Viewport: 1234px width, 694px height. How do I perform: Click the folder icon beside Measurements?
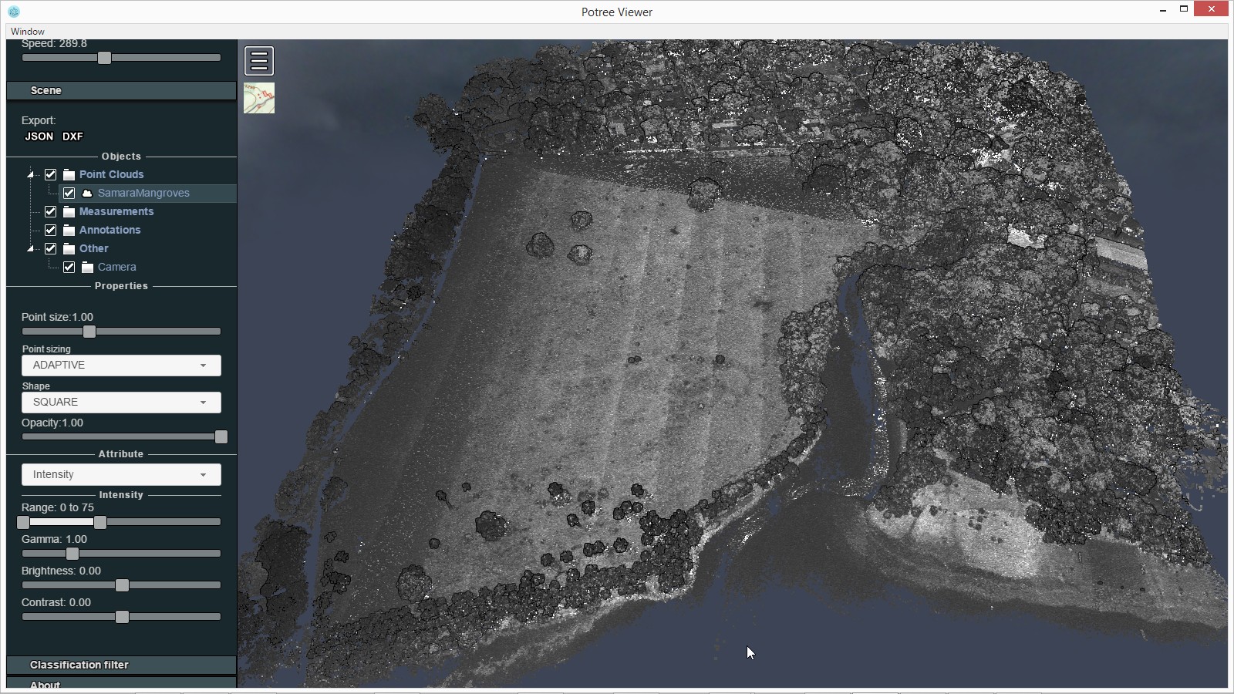click(69, 211)
